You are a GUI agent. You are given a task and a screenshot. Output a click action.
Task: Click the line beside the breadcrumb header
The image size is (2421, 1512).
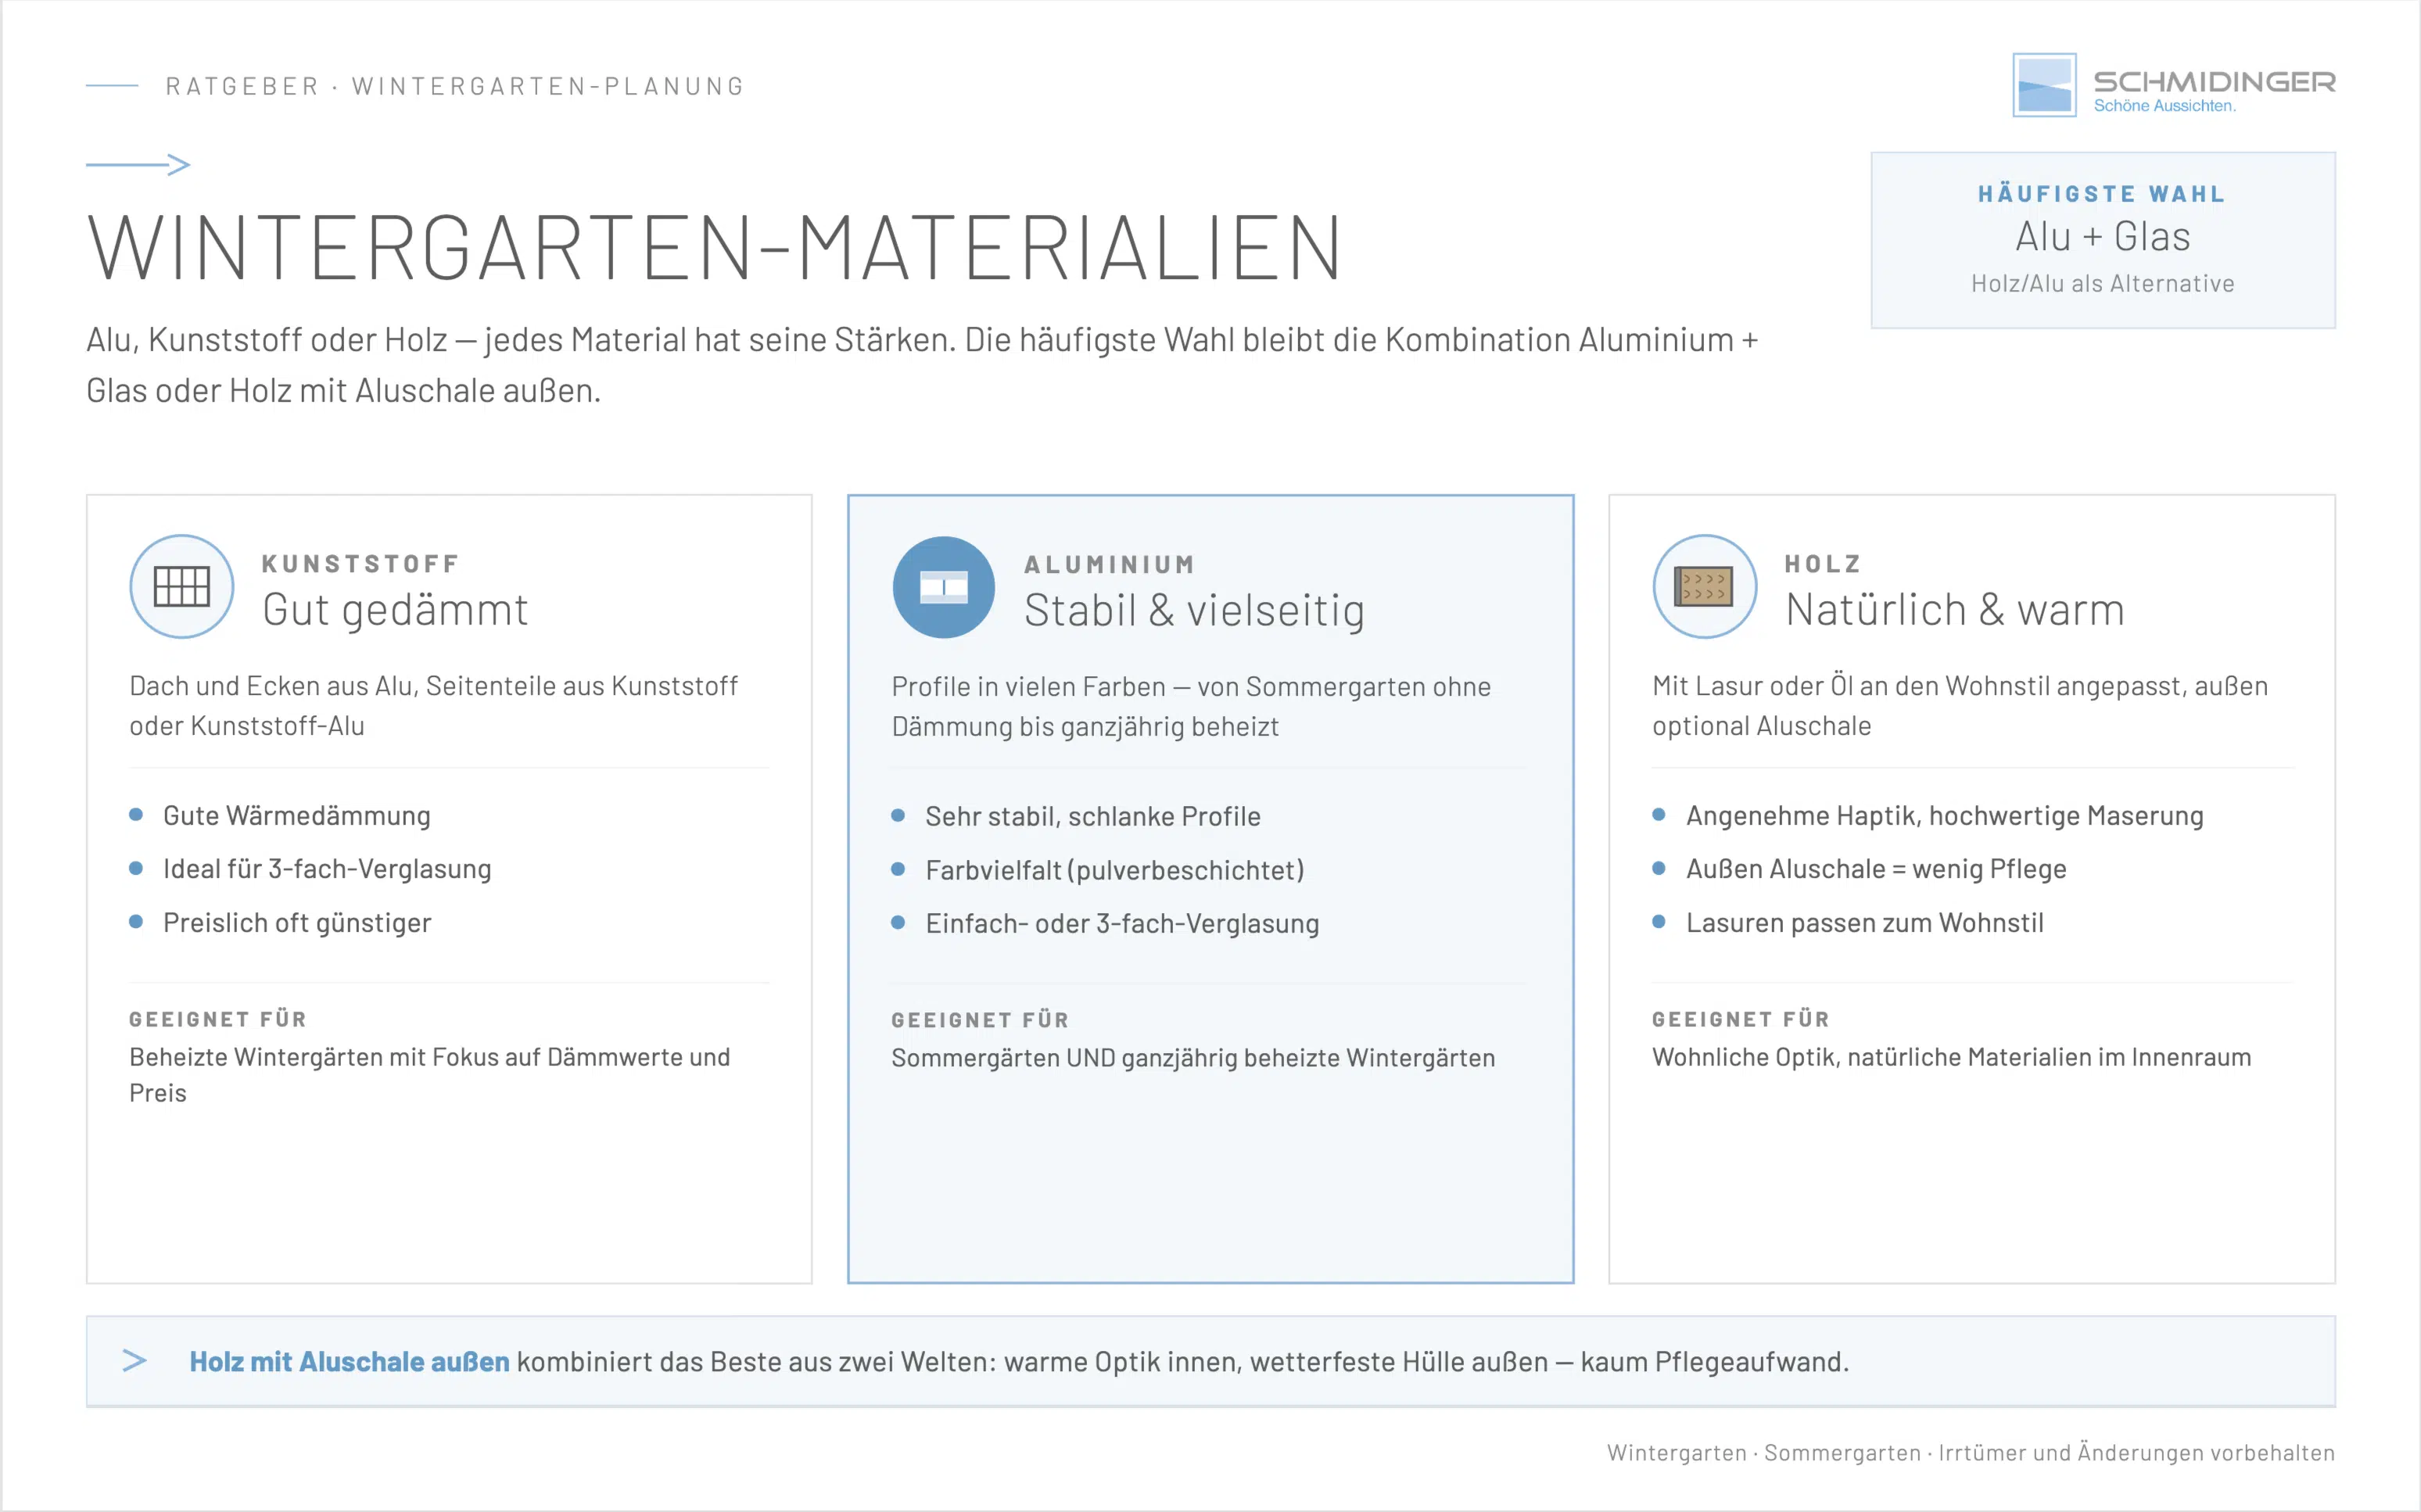pos(112,86)
